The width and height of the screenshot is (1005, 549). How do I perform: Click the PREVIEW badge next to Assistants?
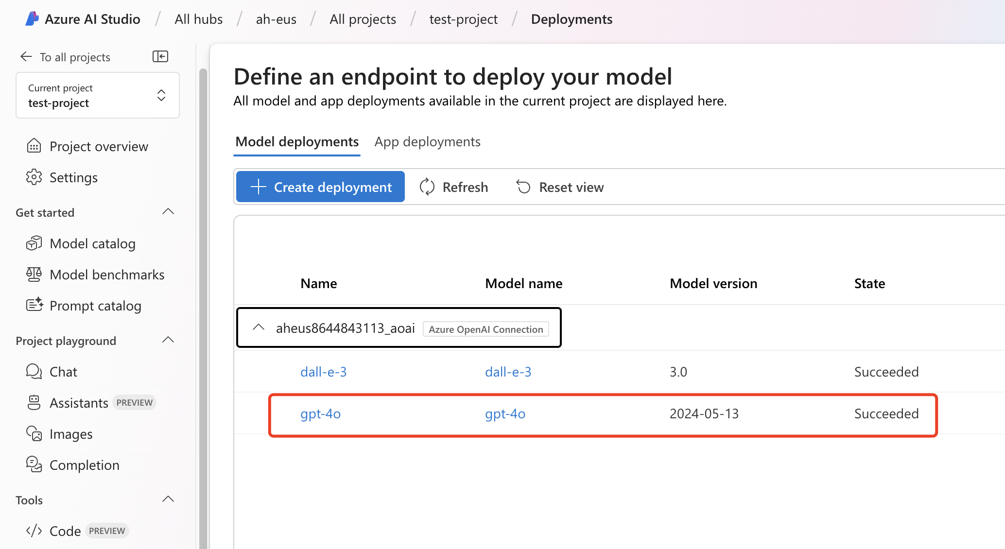[134, 402]
